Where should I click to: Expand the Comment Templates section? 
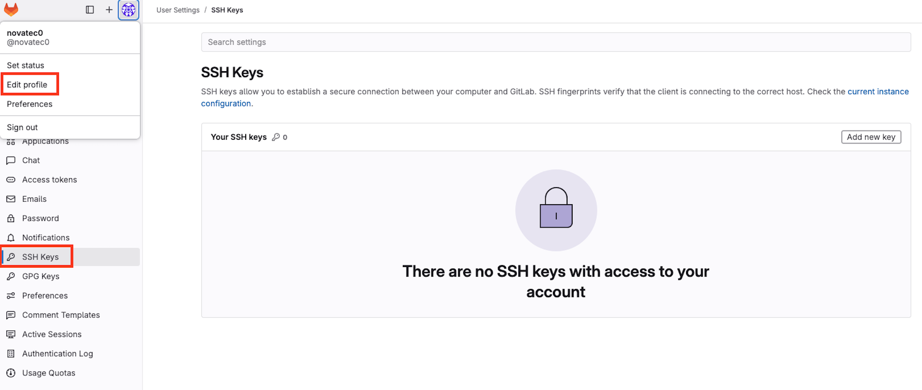(x=61, y=315)
